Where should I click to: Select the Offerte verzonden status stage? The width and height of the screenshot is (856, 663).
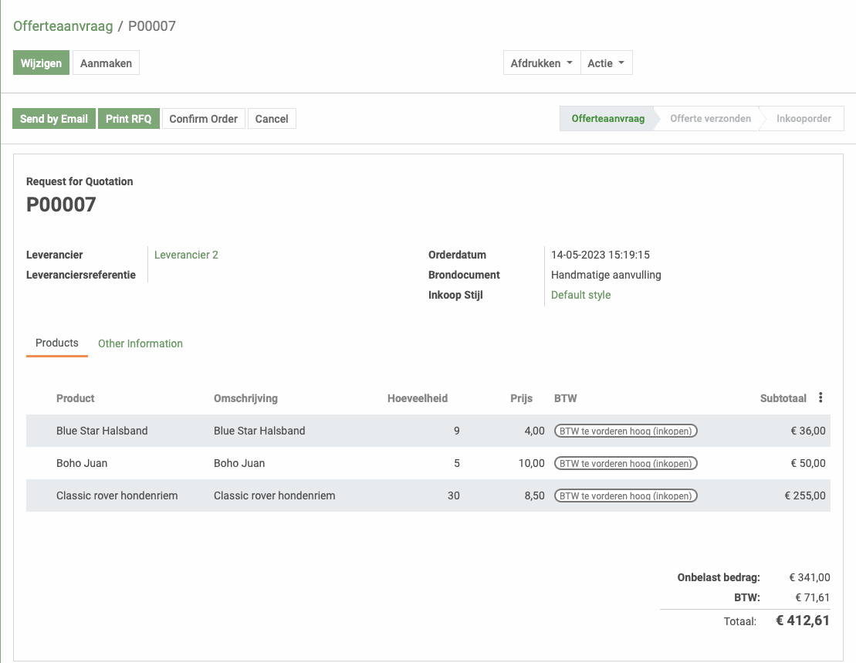click(x=710, y=118)
